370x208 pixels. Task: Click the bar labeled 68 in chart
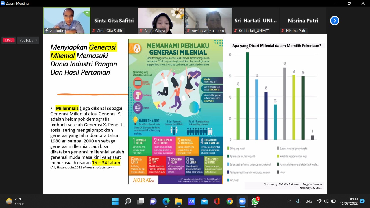(285, 103)
